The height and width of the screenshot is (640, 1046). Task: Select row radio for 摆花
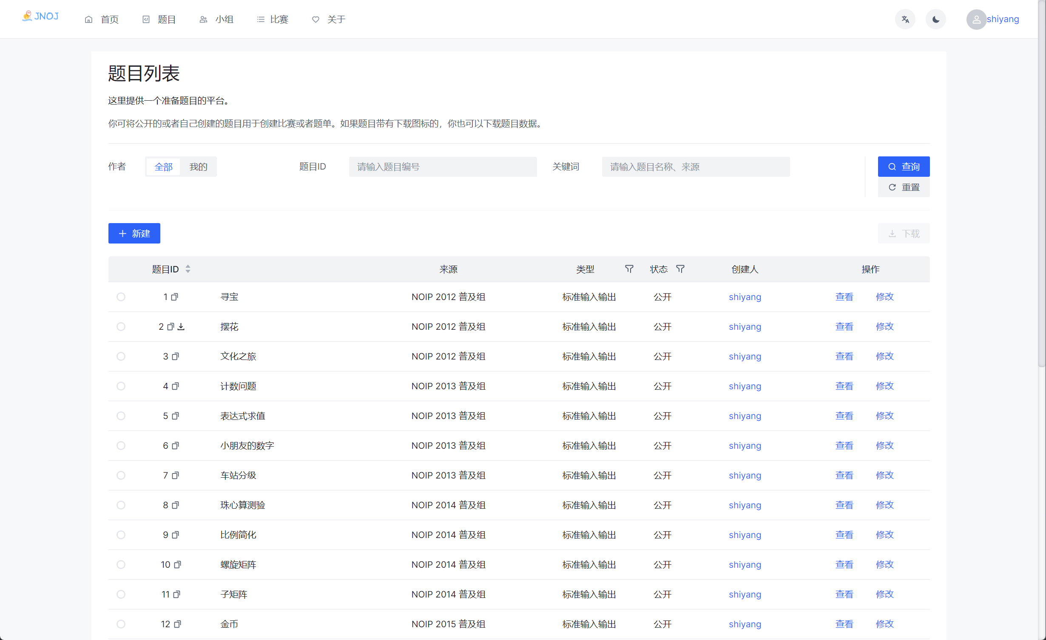pos(121,326)
